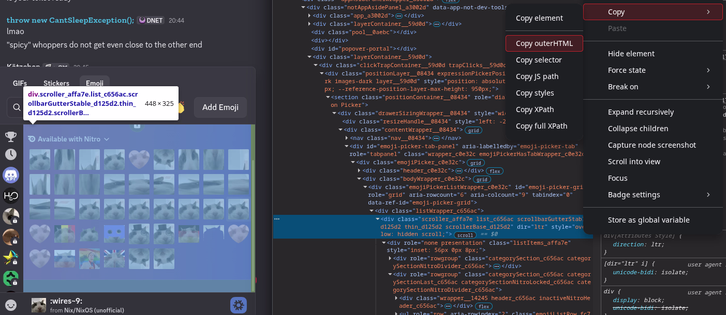This screenshot has width=726, height=315.
Task: Select the Emoji tab
Action: click(x=94, y=83)
